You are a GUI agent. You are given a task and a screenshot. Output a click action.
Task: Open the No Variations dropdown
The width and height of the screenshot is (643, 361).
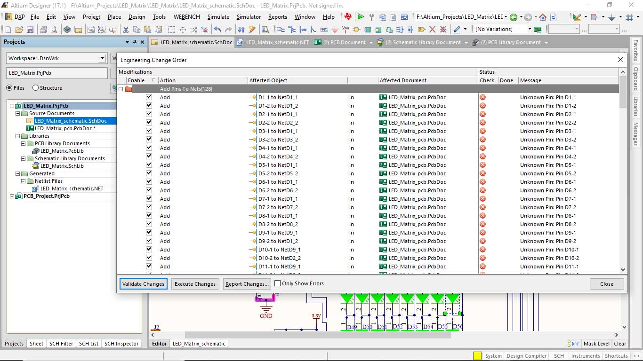(x=529, y=29)
